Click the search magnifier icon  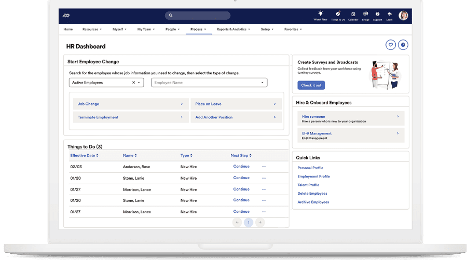point(171,16)
